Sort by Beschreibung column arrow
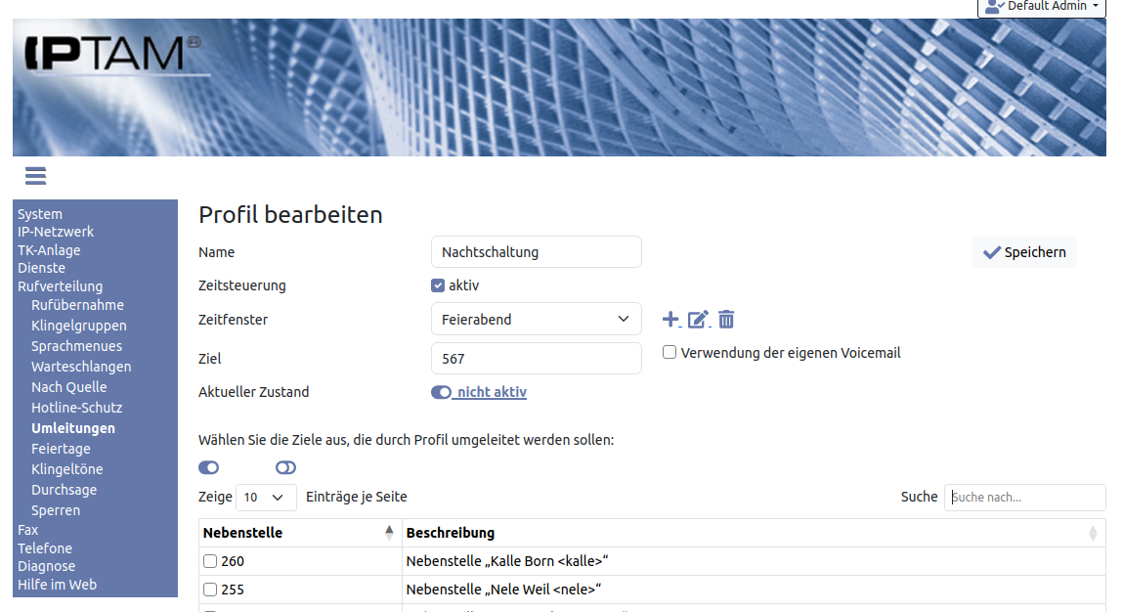This screenshot has height=612, width=1123. click(x=1092, y=533)
